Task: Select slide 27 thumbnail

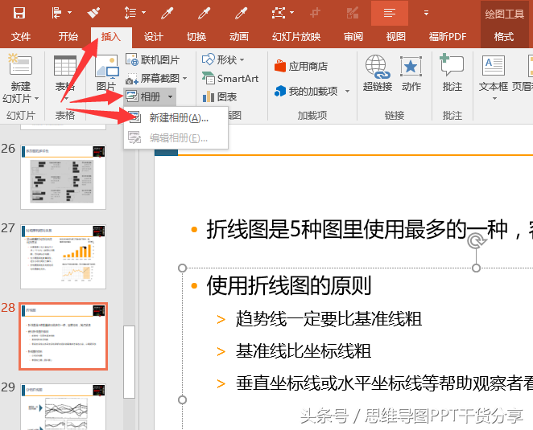Action: click(x=64, y=256)
